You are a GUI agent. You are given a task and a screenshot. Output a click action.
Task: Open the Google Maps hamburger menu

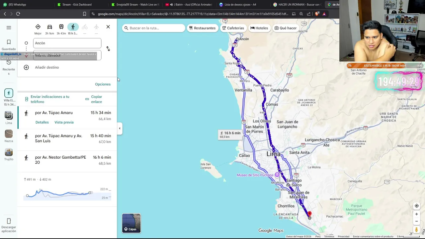click(9, 28)
